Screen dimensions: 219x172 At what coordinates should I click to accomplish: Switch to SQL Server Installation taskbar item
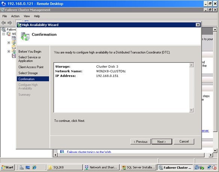[x=138, y=167]
